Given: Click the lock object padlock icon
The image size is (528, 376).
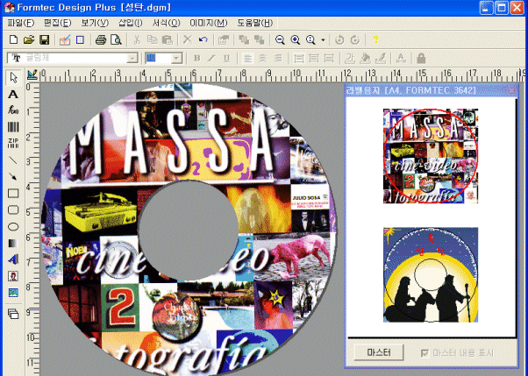Looking at the screenshot, I should tap(421, 58).
